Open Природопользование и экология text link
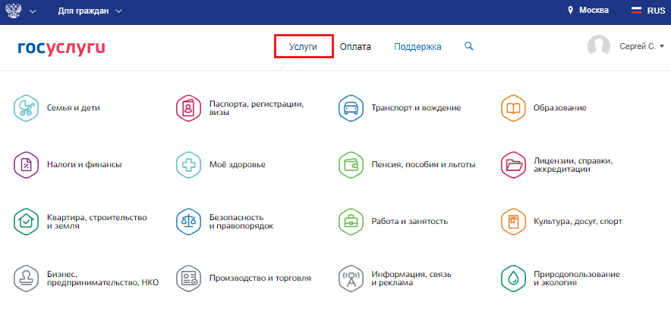Screen dimensions: 671x311 [x=576, y=278]
